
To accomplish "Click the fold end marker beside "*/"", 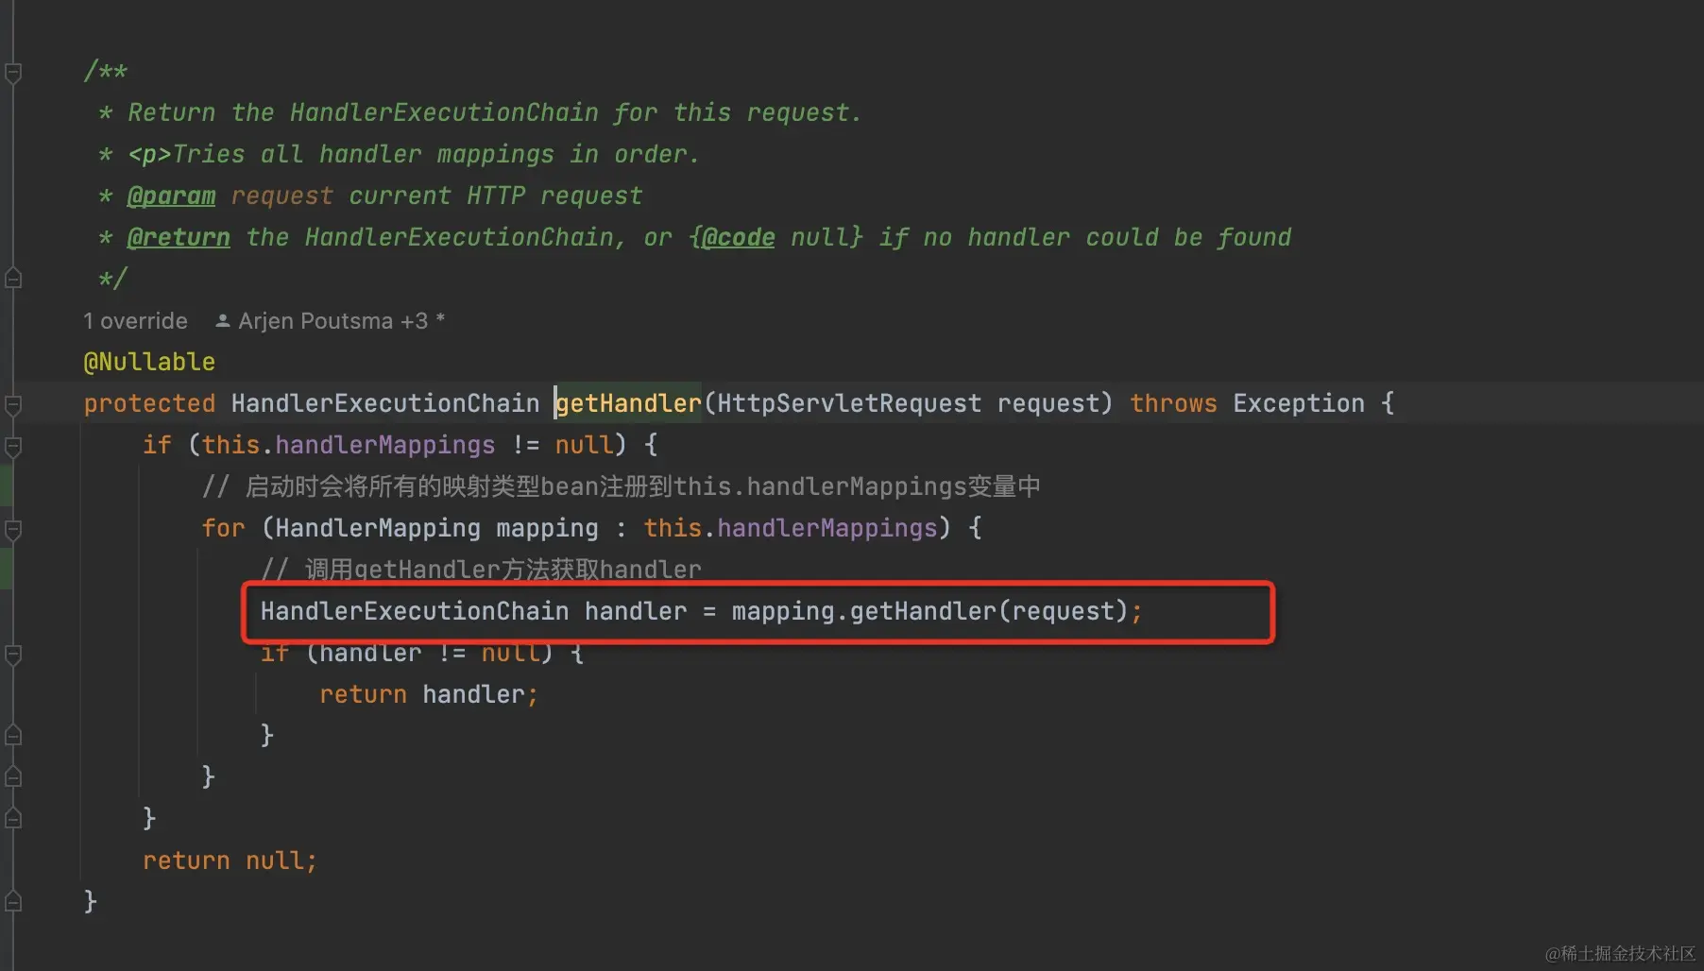I will (13, 279).
